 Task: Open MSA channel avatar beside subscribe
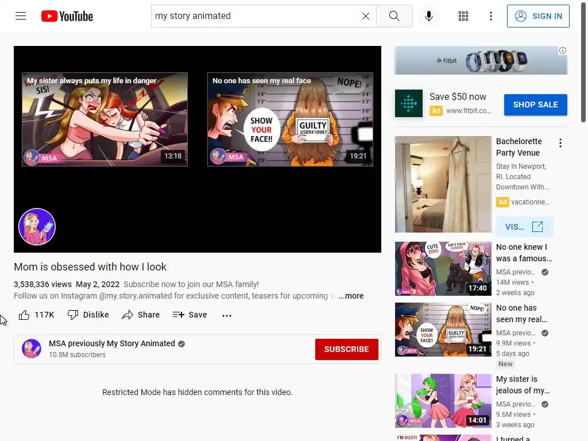point(32,349)
